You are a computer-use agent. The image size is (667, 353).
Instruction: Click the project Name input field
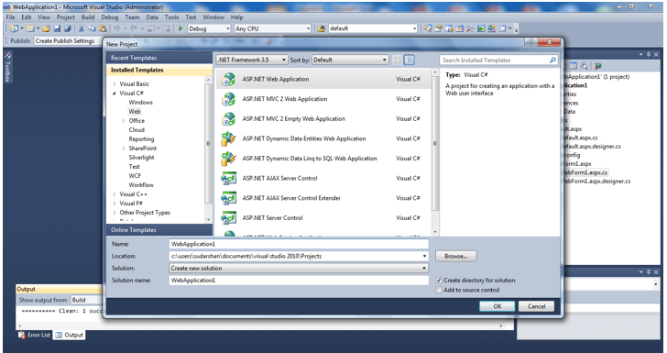[x=299, y=244]
